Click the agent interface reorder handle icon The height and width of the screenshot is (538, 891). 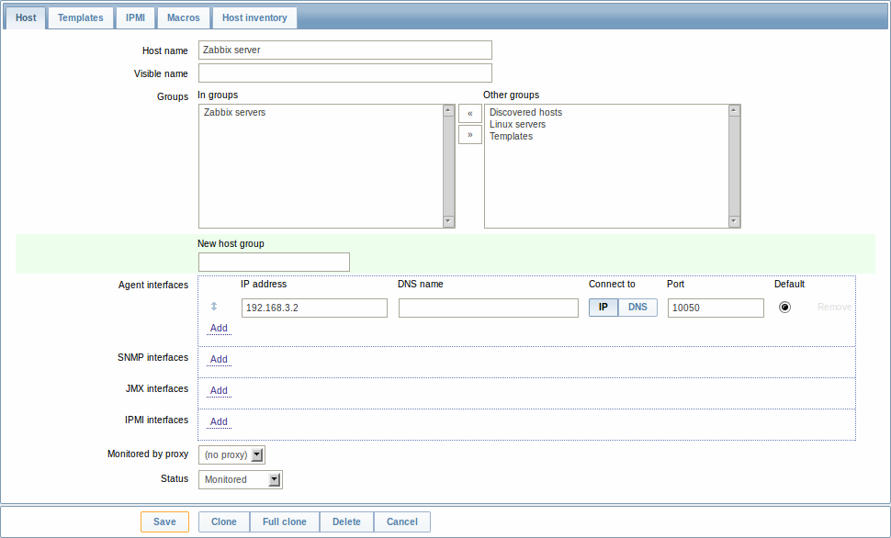click(x=214, y=307)
